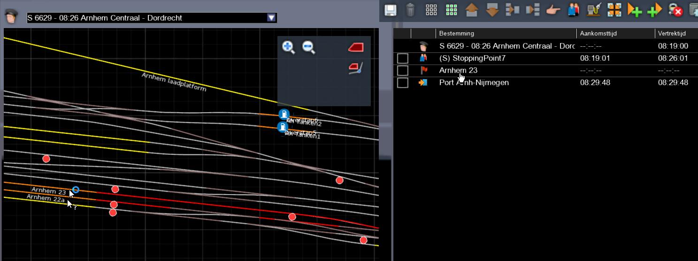Zoom in on the track map

(x=288, y=47)
